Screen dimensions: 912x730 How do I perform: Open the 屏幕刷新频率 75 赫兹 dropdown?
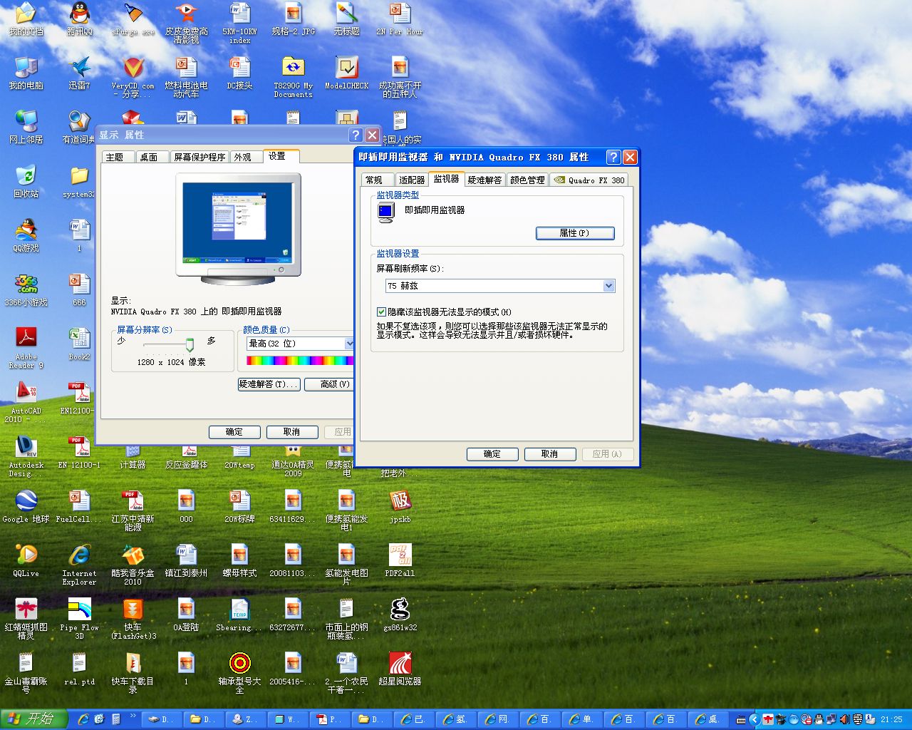(x=608, y=286)
